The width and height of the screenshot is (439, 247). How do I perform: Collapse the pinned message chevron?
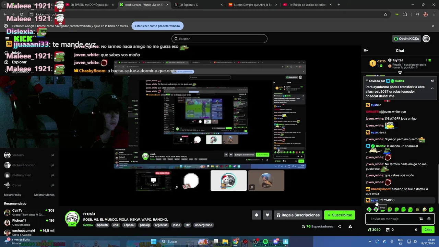pyautogui.click(x=432, y=89)
